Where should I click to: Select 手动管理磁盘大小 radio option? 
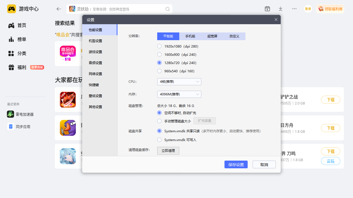coord(159,121)
